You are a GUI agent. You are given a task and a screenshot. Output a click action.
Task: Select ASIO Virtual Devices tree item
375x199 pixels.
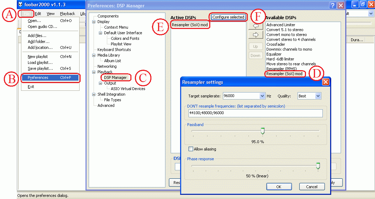point(128,89)
